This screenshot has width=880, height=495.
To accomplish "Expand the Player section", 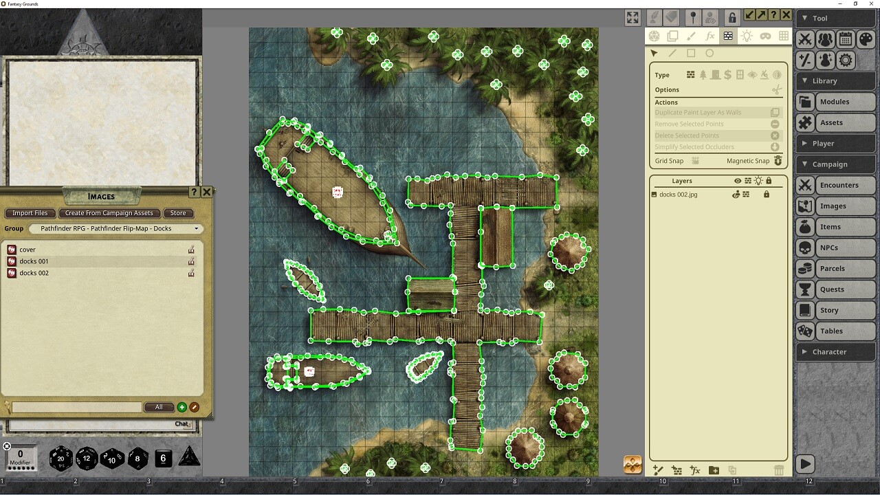I will point(835,143).
